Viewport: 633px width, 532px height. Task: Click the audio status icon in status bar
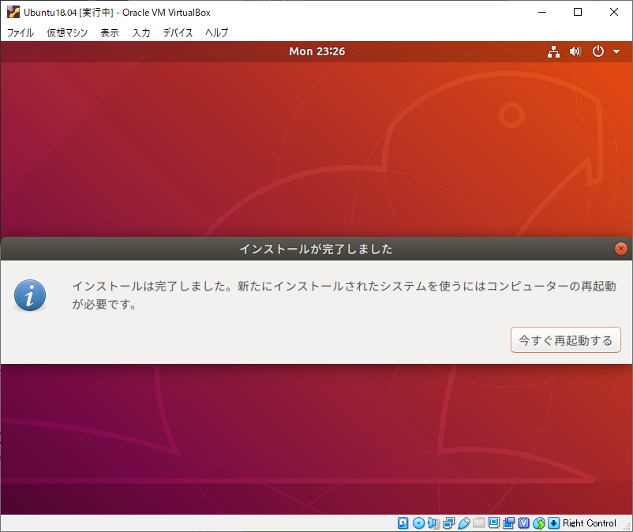(433, 523)
